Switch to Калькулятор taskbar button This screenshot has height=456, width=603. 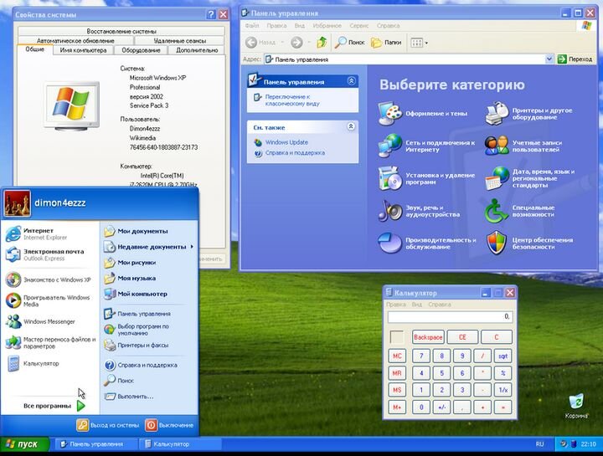pos(180,444)
